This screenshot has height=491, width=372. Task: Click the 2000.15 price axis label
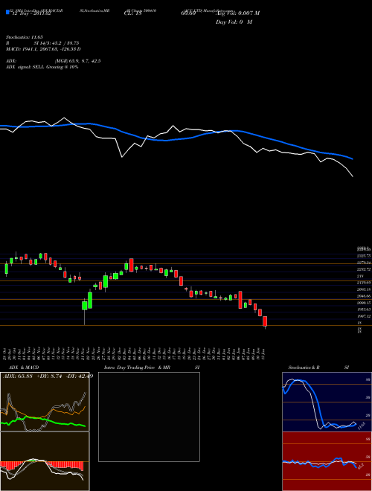[364, 303]
